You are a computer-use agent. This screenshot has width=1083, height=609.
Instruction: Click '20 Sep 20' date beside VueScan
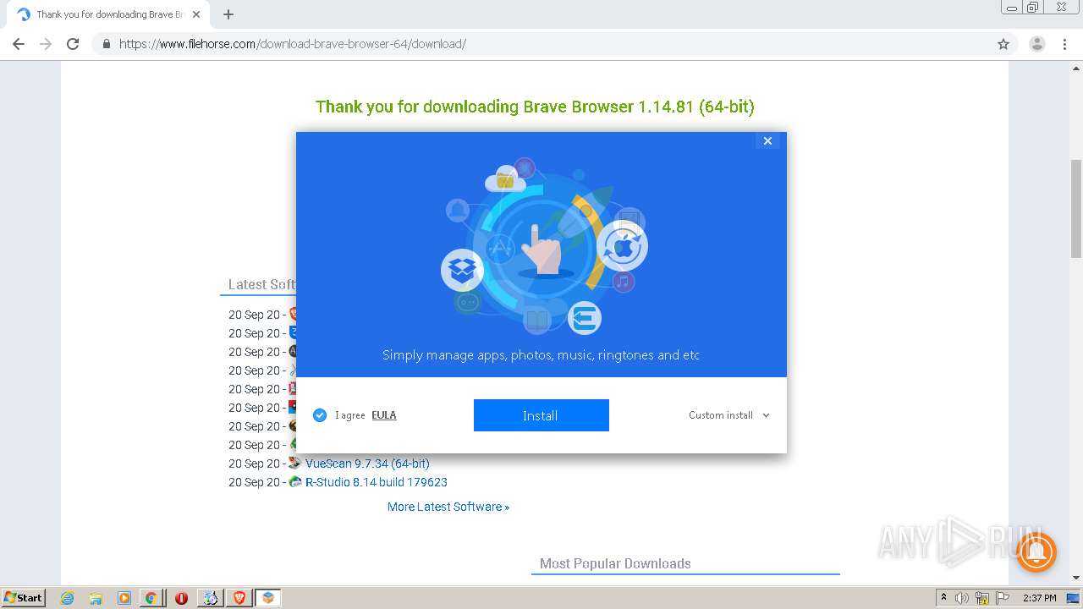click(254, 464)
